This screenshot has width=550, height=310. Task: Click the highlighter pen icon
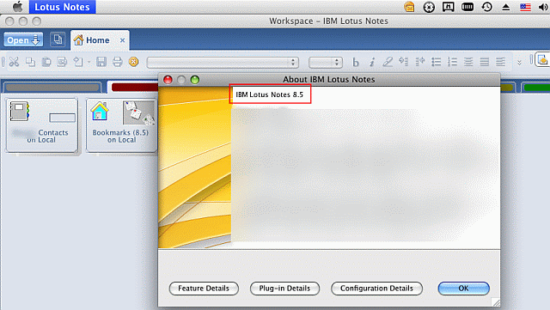[x=388, y=62]
